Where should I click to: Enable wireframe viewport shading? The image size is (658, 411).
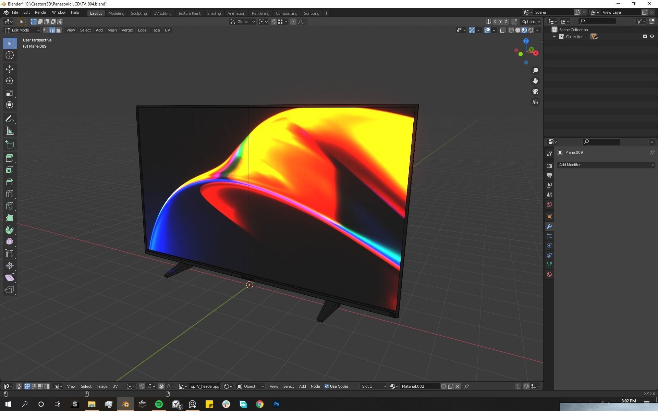511,30
